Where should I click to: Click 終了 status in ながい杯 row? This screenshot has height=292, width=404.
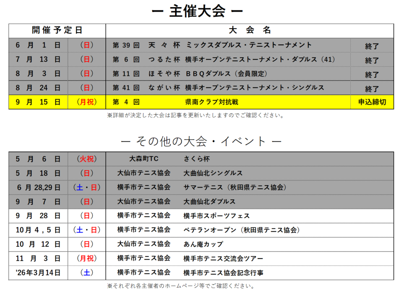click(372, 89)
